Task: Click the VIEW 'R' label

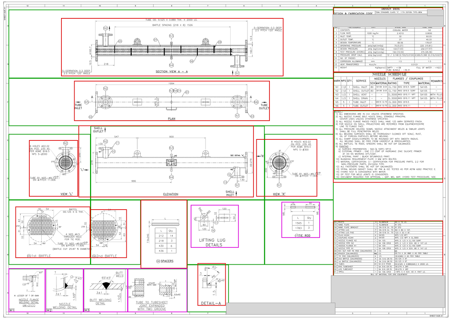Action: pos(281,194)
